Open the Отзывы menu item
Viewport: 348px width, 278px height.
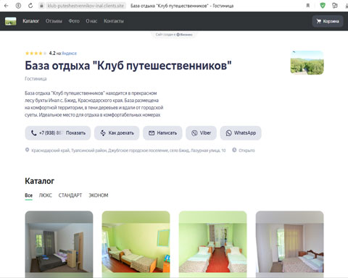coord(54,21)
